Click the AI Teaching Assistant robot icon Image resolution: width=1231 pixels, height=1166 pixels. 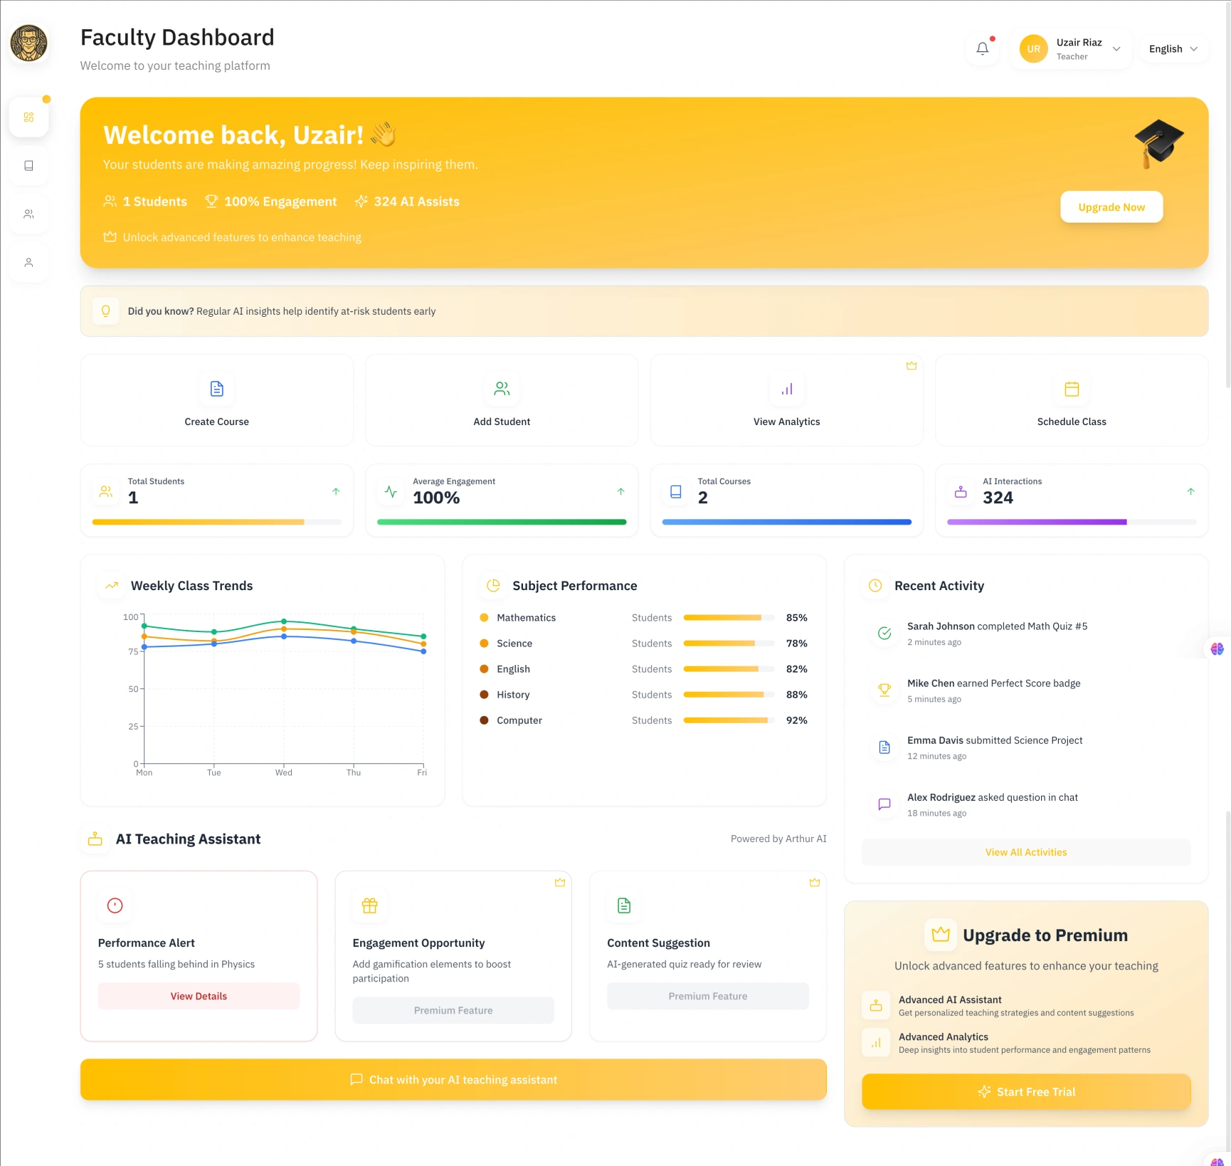(95, 839)
